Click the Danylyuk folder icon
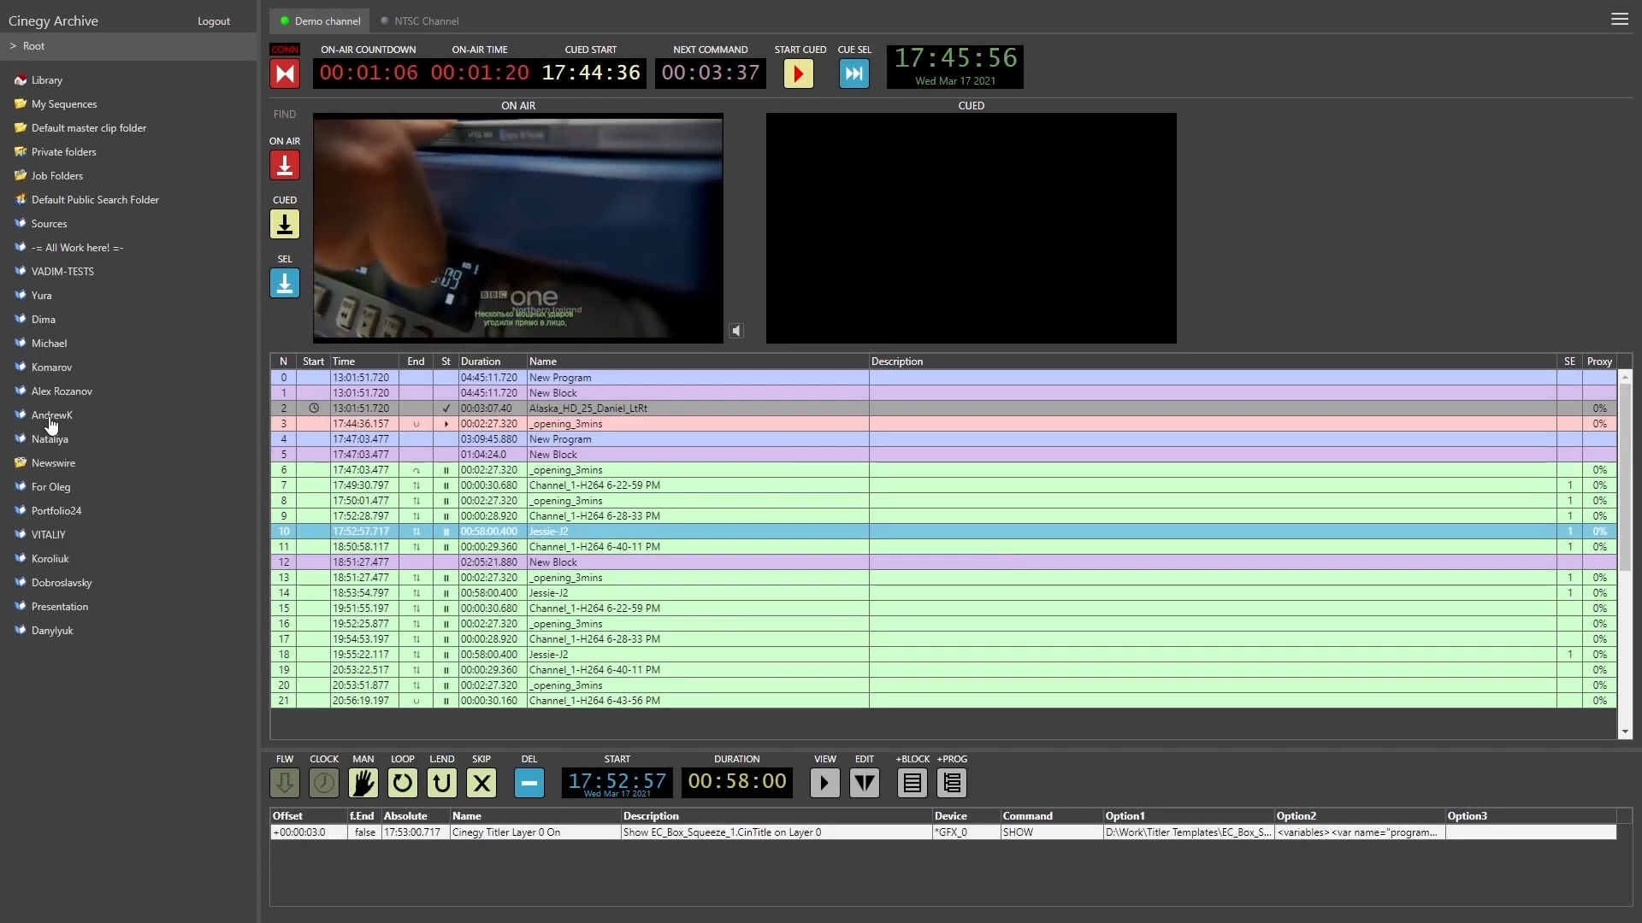Image resolution: width=1642 pixels, height=923 pixels. [21, 630]
